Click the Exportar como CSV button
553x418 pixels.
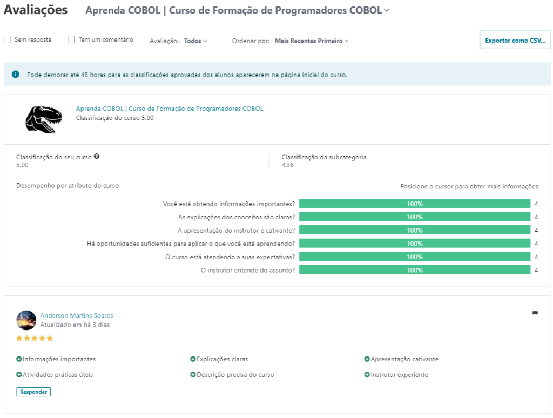tap(515, 40)
